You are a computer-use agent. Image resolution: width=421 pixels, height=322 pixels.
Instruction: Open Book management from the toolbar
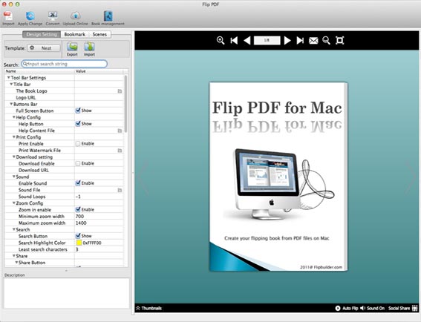point(108,16)
